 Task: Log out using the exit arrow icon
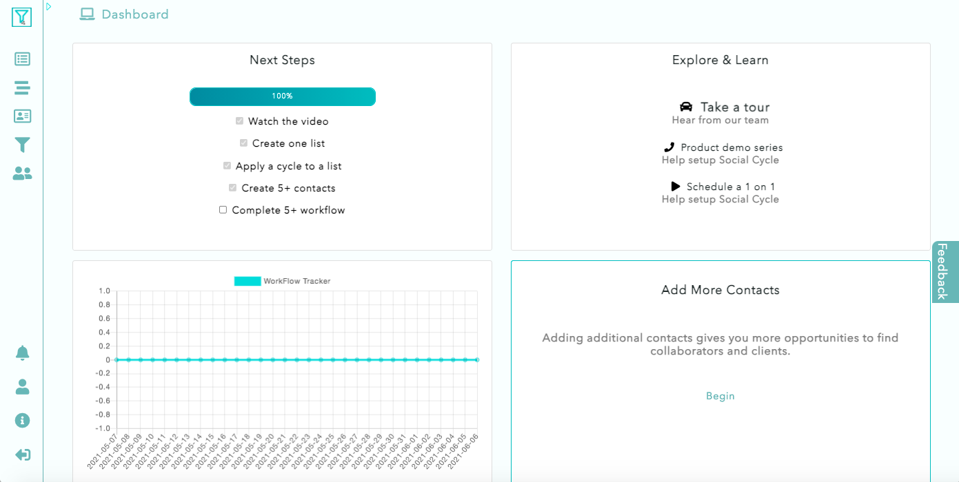tap(21, 454)
